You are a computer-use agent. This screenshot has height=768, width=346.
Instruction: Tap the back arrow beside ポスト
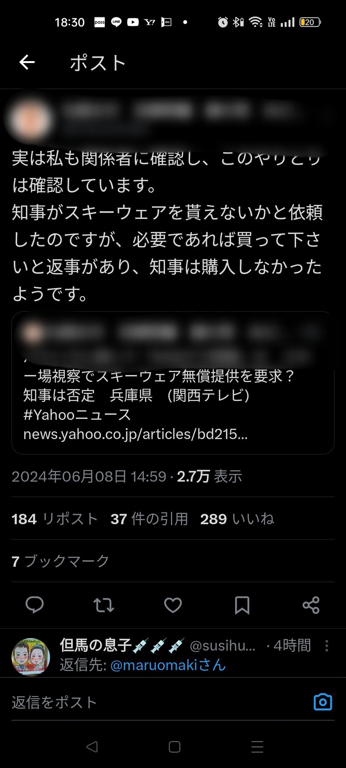(27, 62)
